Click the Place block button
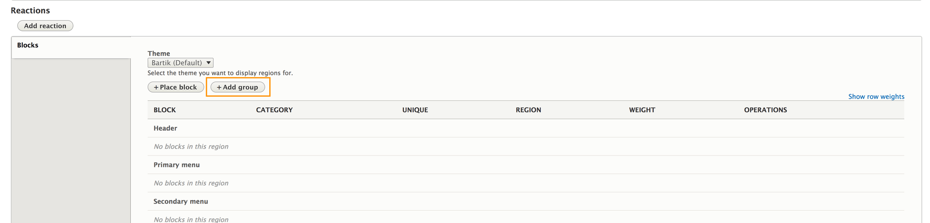930x223 pixels. (x=176, y=87)
